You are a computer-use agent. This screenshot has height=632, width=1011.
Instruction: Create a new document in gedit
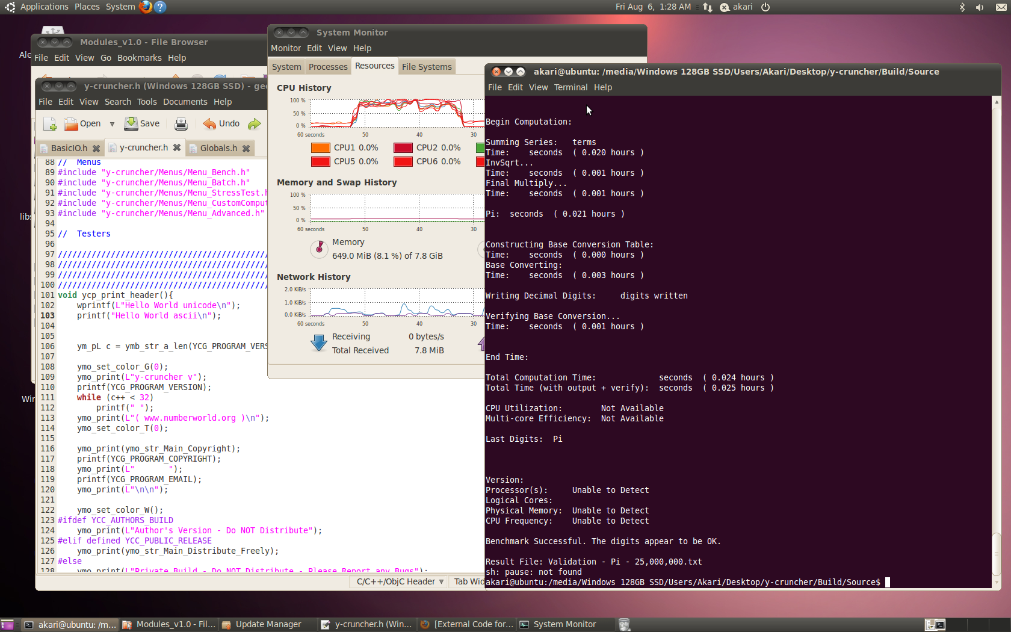pyautogui.click(x=49, y=124)
